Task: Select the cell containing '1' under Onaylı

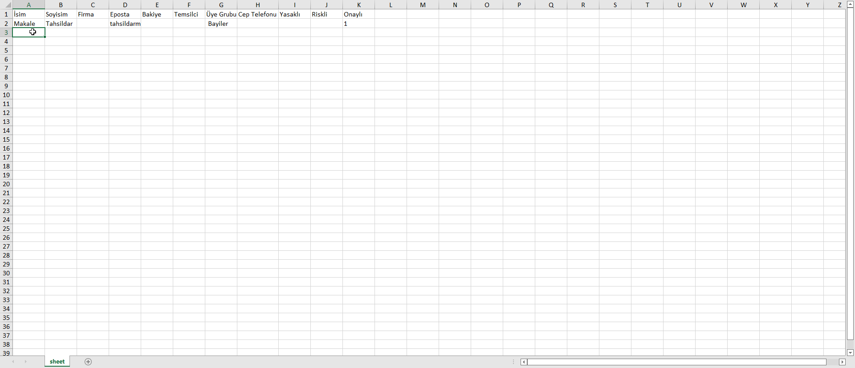Action: [358, 24]
